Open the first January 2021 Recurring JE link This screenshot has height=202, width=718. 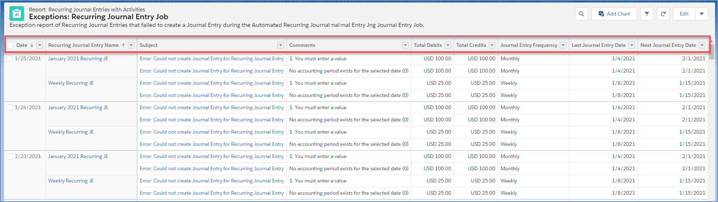tap(78, 59)
